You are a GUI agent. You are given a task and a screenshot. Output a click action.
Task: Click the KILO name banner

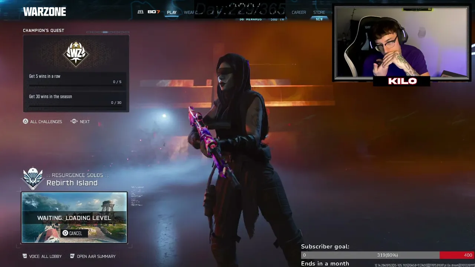(x=402, y=81)
